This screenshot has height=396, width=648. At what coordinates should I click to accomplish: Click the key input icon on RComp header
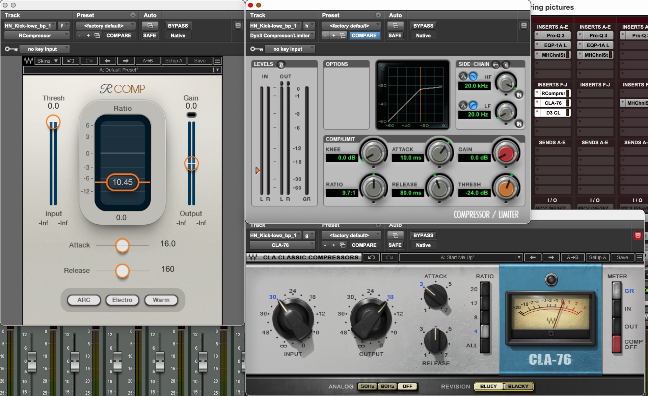pos(10,49)
